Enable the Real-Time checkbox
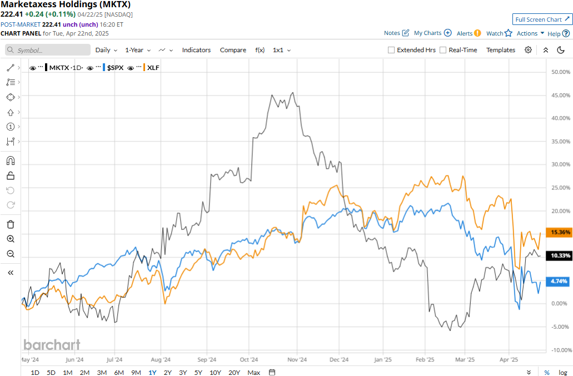 443,50
